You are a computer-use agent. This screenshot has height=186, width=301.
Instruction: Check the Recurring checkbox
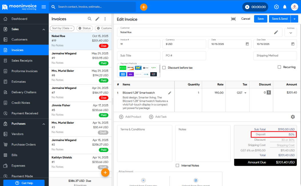click(279, 67)
